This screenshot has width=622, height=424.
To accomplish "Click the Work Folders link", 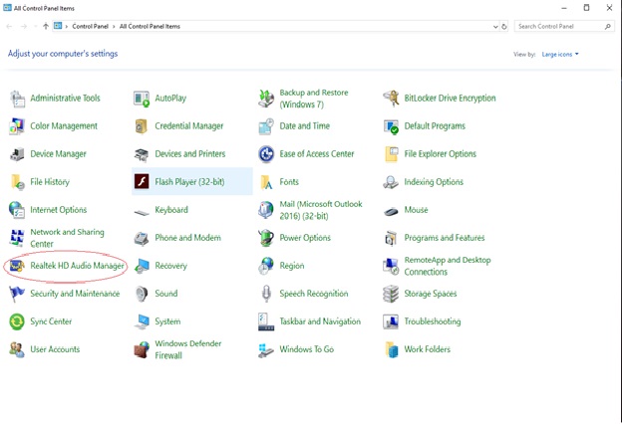I will coord(428,349).
